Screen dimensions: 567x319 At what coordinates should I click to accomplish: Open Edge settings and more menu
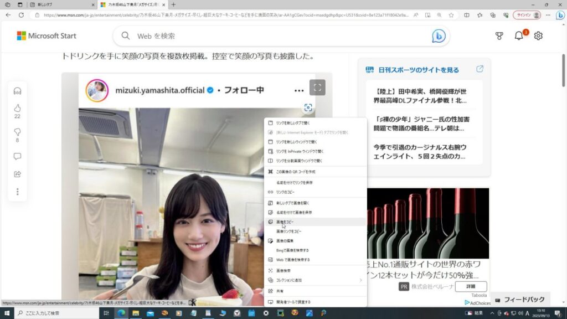(548, 15)
